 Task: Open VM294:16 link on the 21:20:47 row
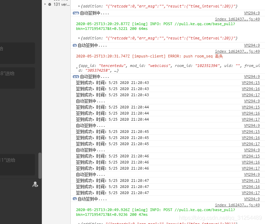[251, 187]
